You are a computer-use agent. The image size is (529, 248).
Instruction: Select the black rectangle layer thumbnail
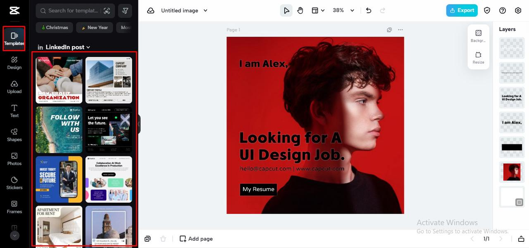(512, 147)
